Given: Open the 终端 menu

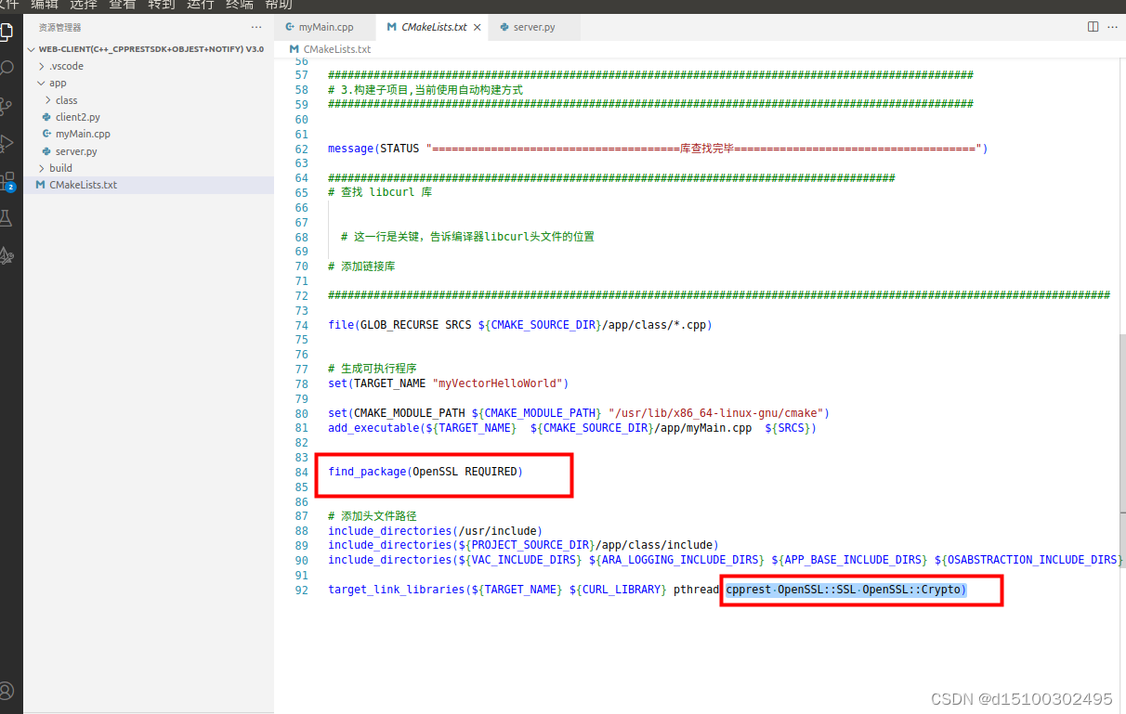Looking at the screenshot, I should tap(239, 6).
